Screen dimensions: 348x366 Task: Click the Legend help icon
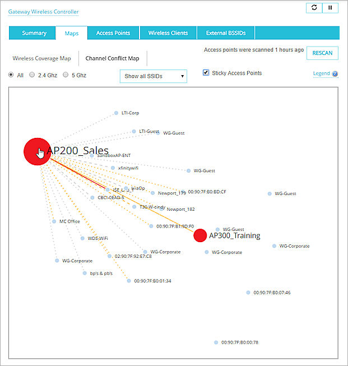pos(335,73)
